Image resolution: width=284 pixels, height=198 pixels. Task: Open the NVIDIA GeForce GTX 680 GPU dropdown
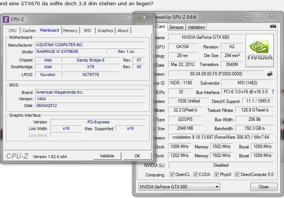[x=179, y=186]
